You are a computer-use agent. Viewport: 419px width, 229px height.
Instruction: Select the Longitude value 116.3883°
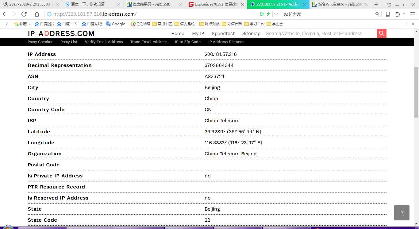point(216,143)
